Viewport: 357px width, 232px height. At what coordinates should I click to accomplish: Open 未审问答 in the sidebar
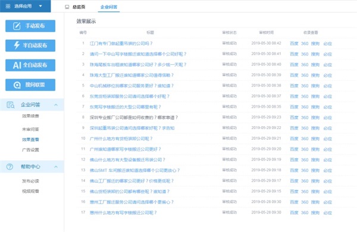click(30, 129)
